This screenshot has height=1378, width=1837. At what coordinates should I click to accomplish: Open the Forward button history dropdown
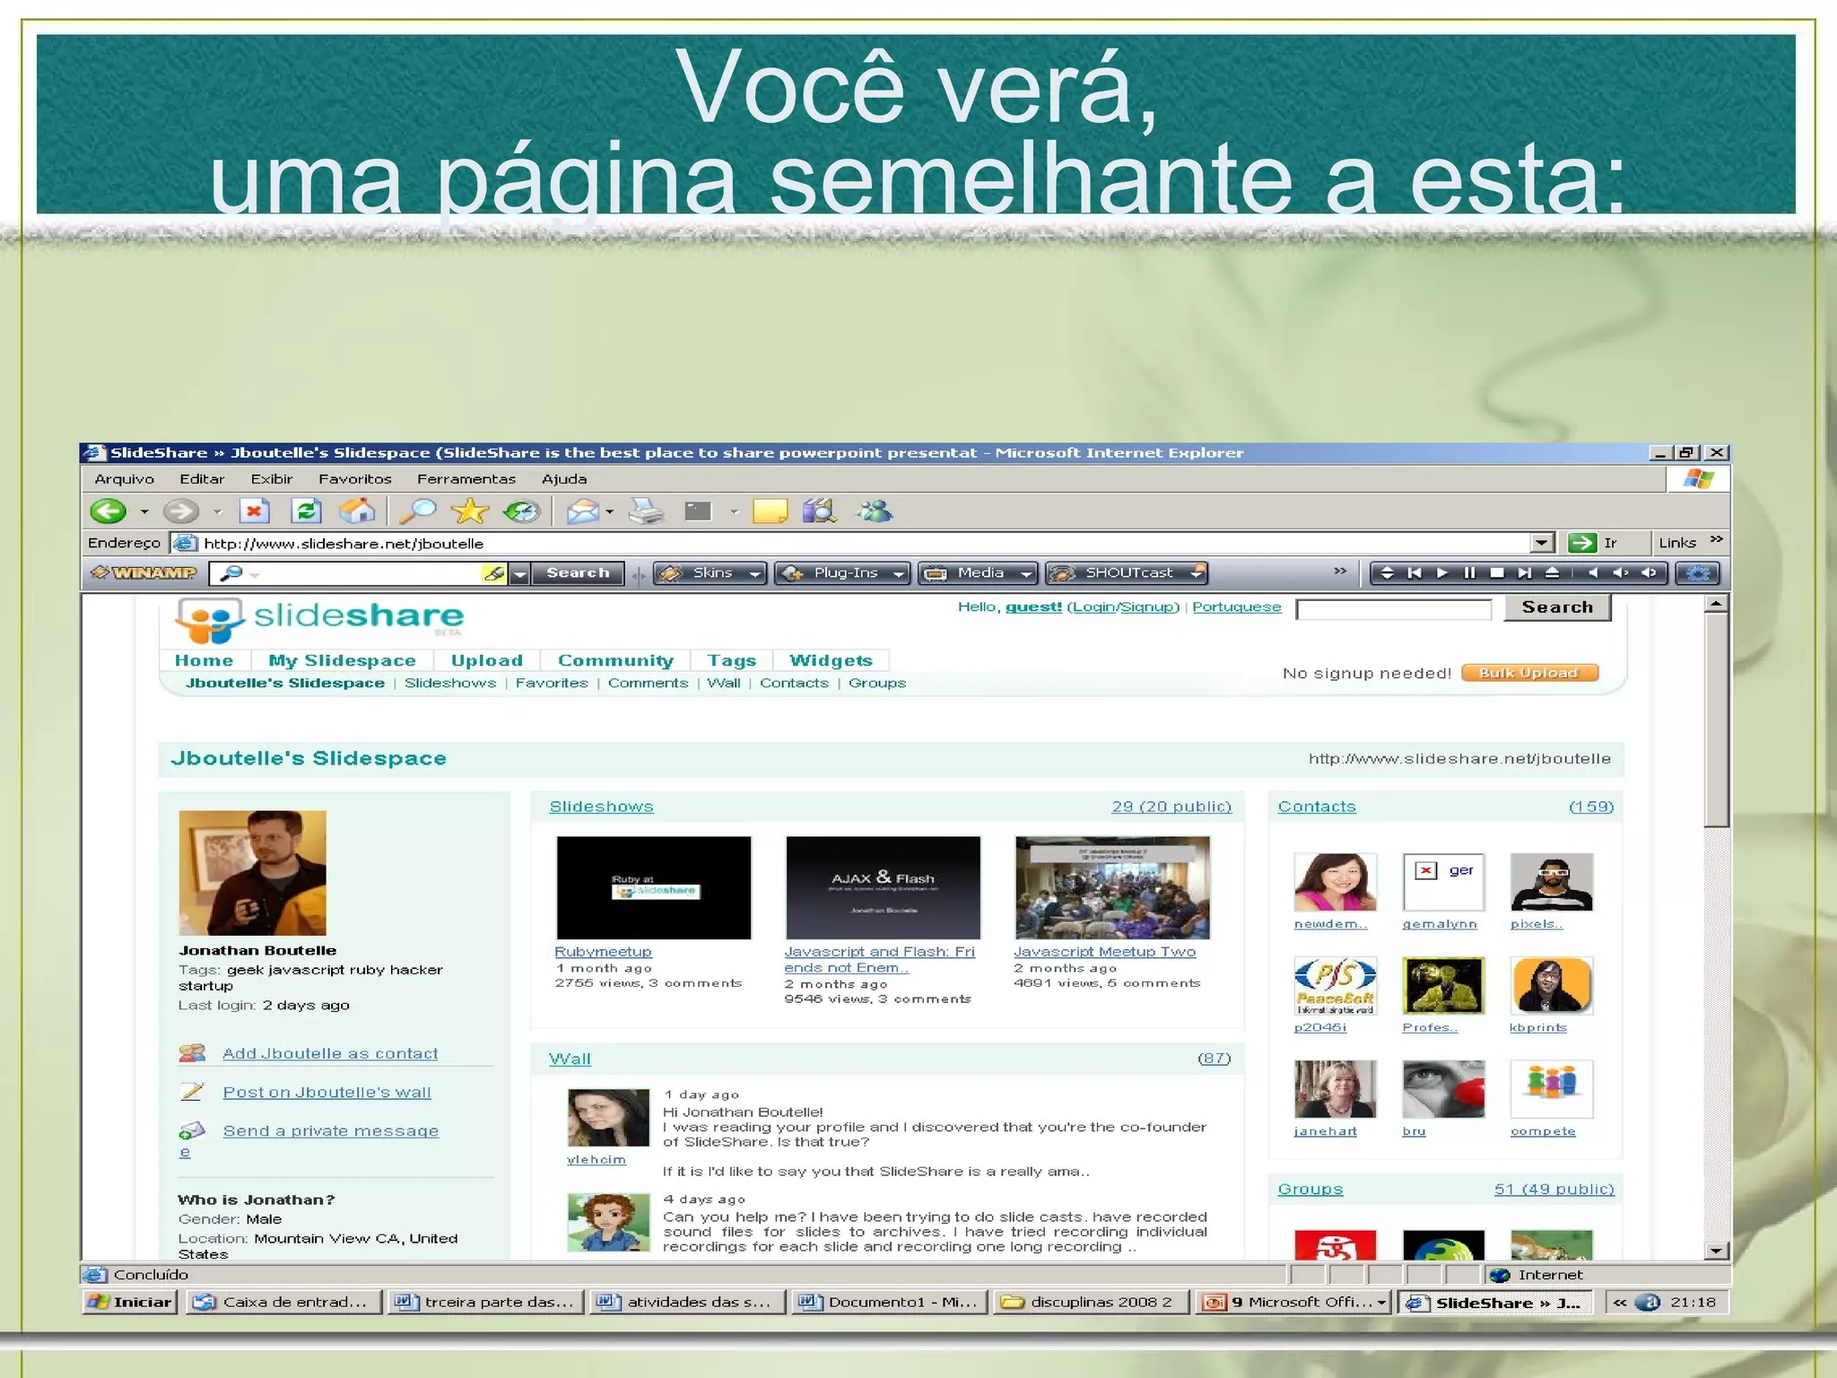(216, 512)
